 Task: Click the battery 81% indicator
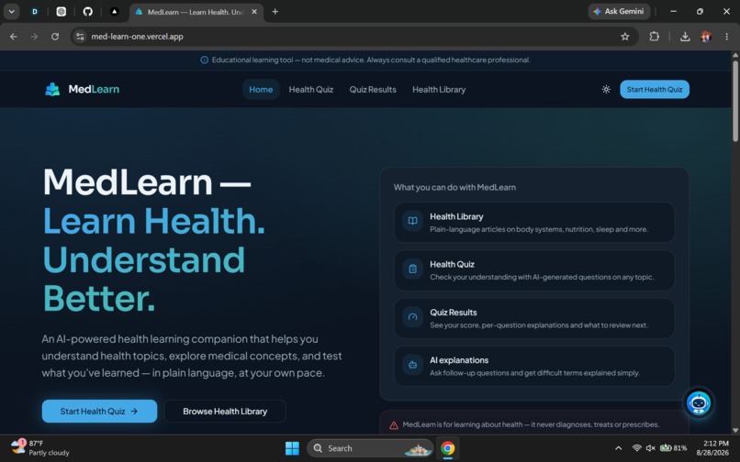click(673, 448)
